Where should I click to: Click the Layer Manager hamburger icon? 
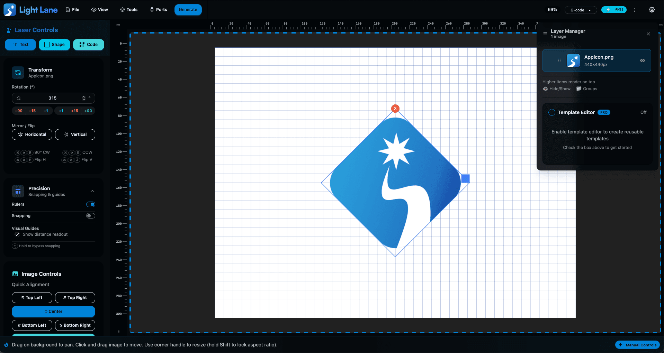click(545, 34)
